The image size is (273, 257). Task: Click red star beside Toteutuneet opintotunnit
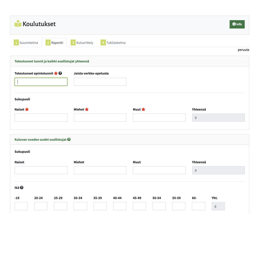tap(56, 73)
